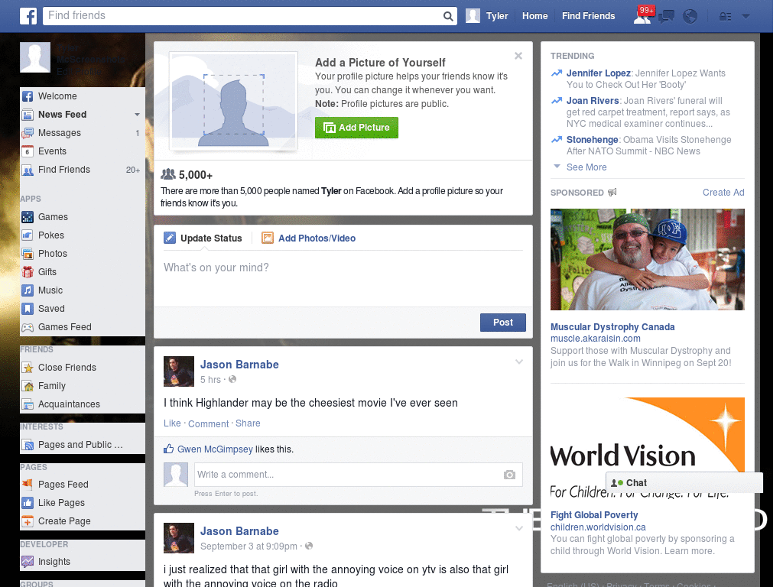Open the notifications globe icon

click(690, 17)
